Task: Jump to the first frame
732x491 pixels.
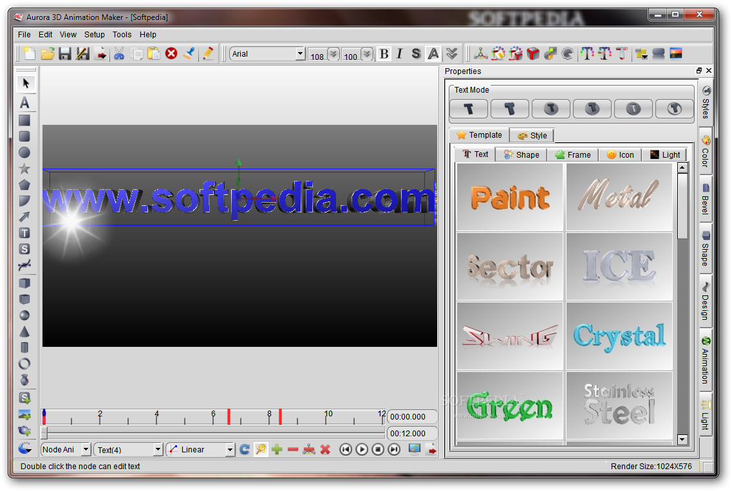Action: [x=346, y=449]
